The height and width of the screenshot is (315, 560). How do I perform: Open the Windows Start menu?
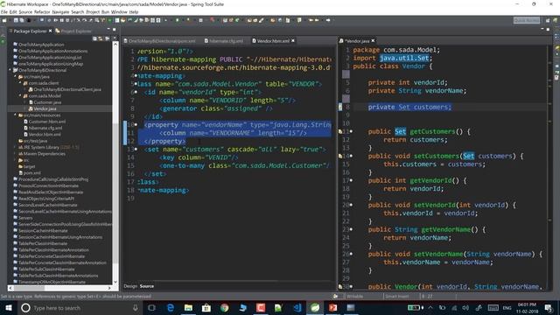pos(8,307)
